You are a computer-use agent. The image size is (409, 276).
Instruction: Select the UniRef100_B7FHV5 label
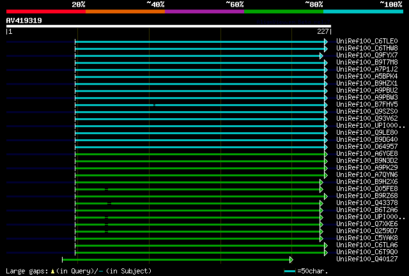click(x=367, y=105)
